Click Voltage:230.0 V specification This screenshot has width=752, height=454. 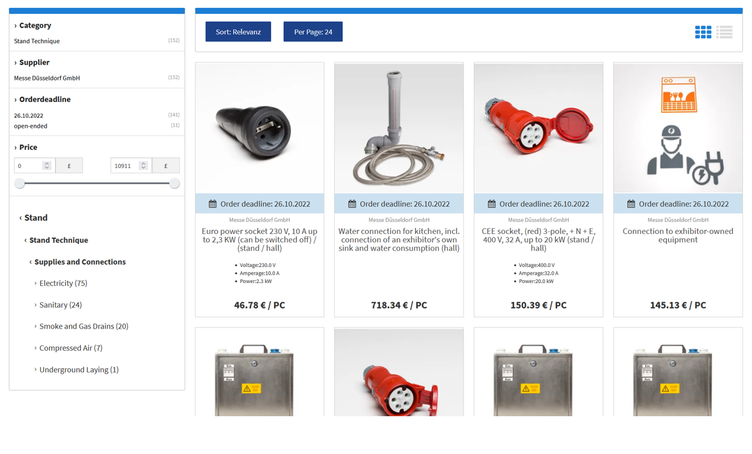click(257, 265)
